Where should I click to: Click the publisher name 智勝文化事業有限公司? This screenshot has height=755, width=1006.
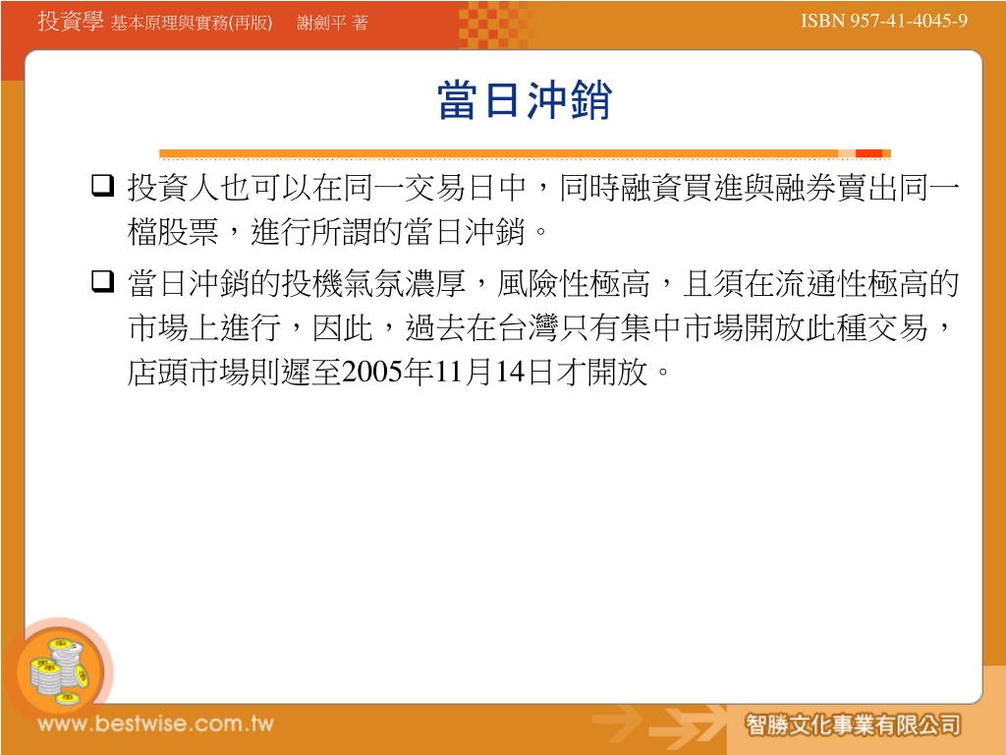coord(853,725)
